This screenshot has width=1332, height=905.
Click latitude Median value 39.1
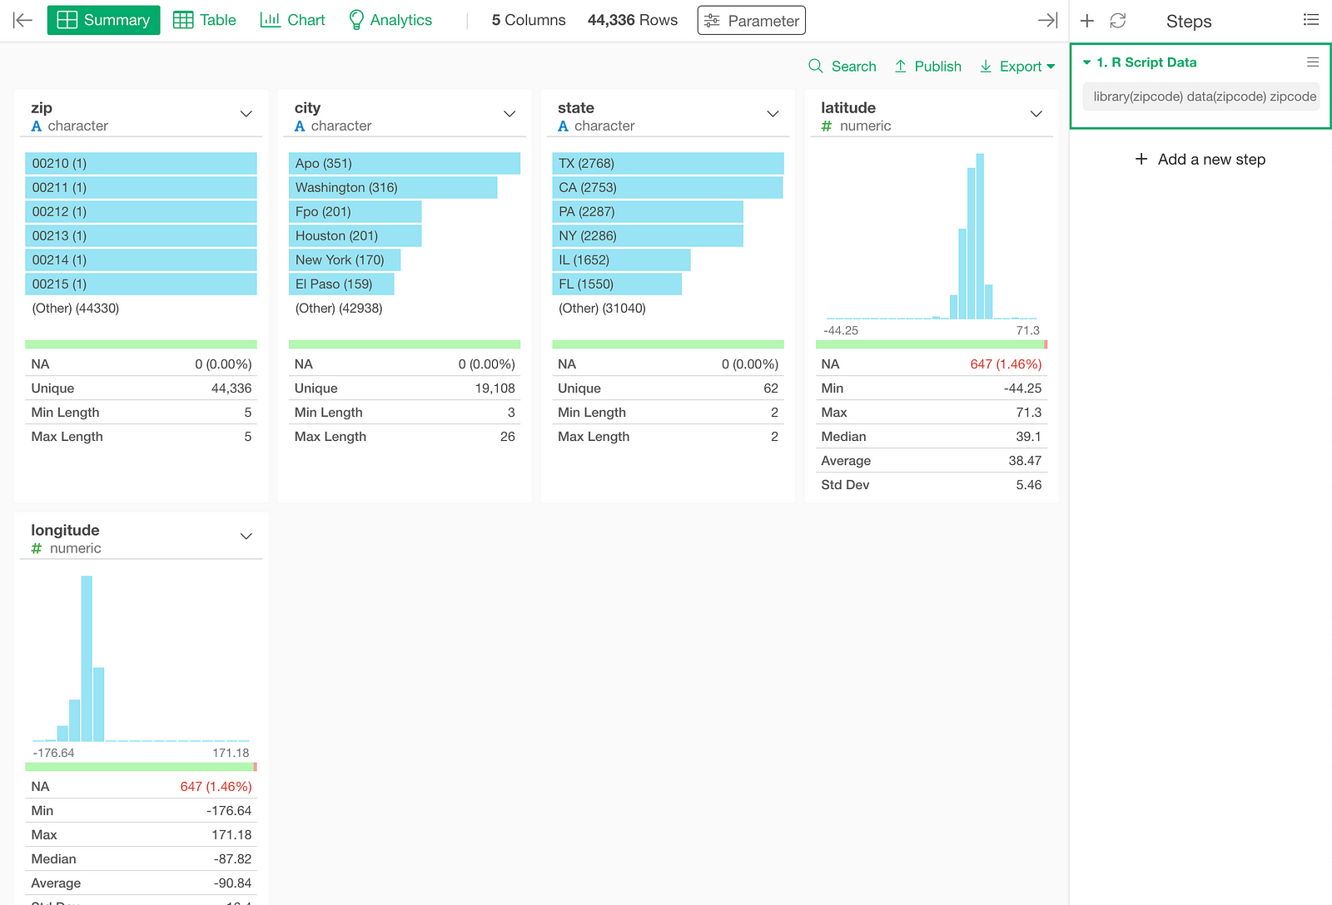tap(1028, 437)
